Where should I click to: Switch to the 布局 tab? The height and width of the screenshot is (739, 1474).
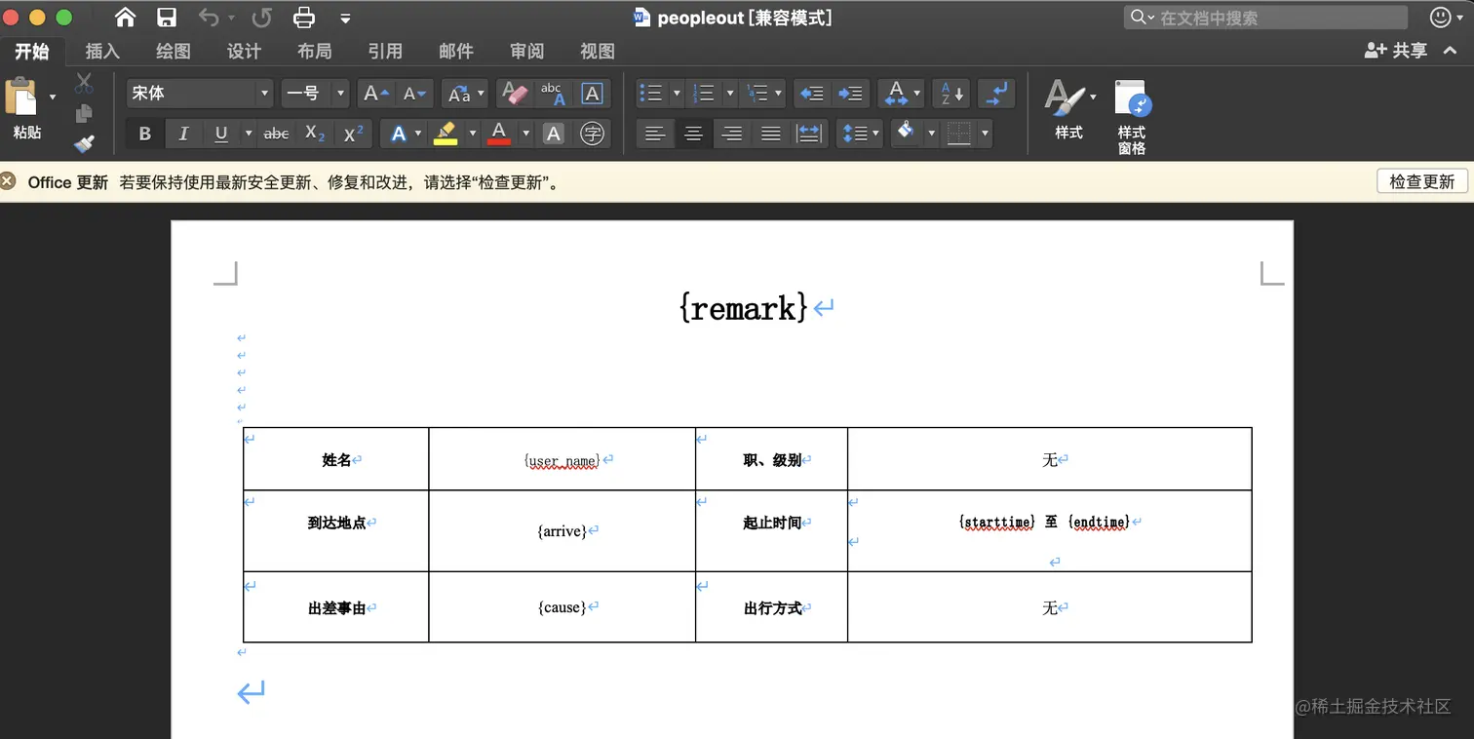click(315, 52)
